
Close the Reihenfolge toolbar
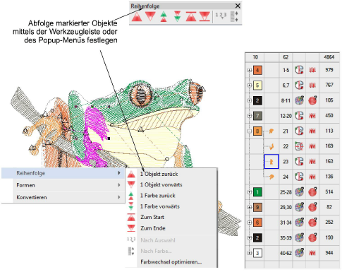coord(238,6)
